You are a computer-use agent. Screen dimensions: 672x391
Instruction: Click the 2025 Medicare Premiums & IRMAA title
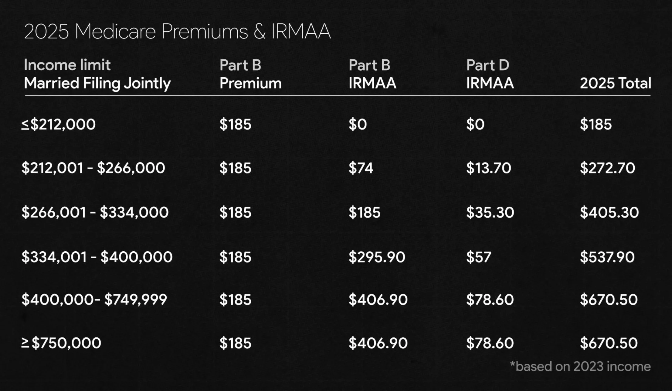coord(177,31)
